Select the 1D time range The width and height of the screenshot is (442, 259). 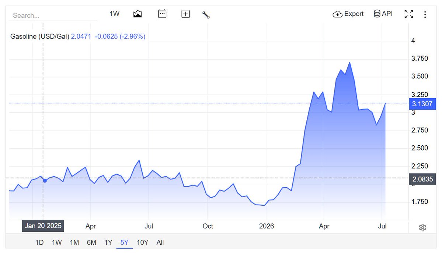point(39,242)
